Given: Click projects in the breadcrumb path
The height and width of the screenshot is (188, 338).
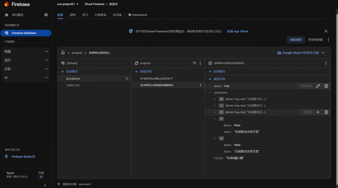Looking at the screenshot, I should (x=77, y=53).
